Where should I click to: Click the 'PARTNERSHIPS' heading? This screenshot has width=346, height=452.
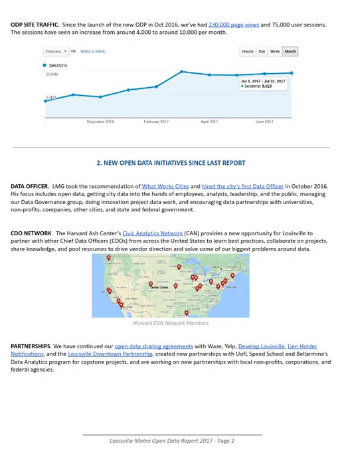[x=31, y=346]
